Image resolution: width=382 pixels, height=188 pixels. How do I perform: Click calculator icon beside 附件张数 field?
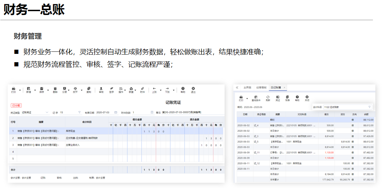click(152, 112)
